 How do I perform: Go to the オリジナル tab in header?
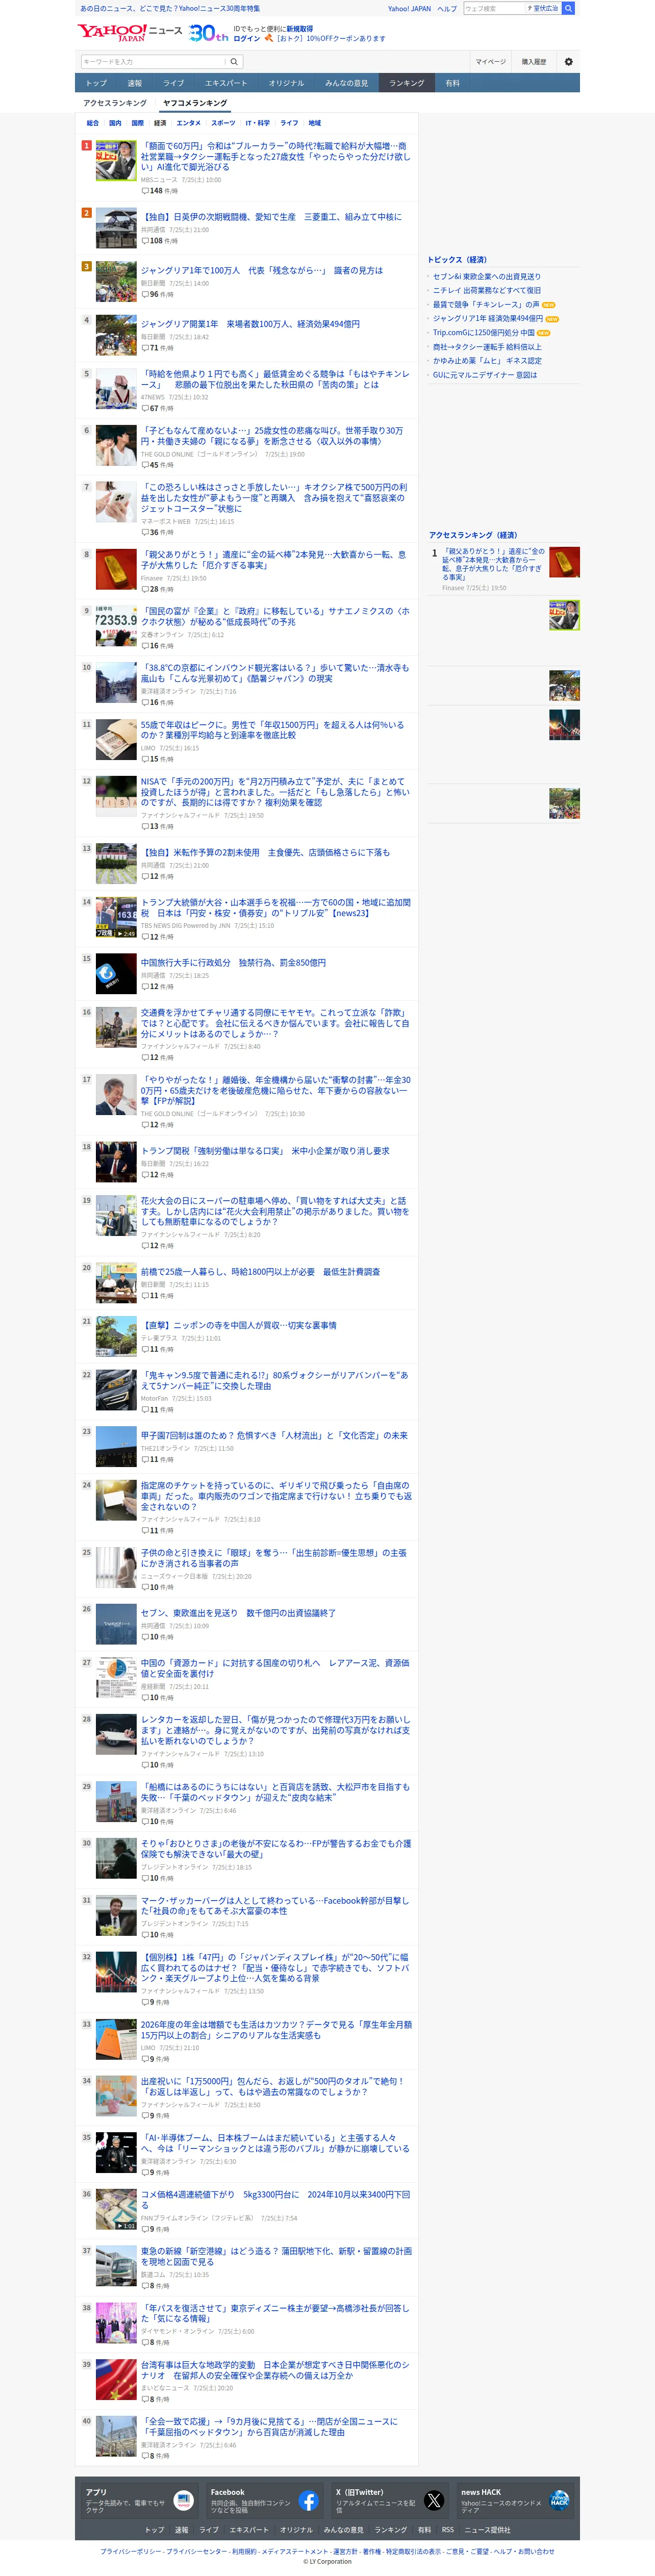286,83
